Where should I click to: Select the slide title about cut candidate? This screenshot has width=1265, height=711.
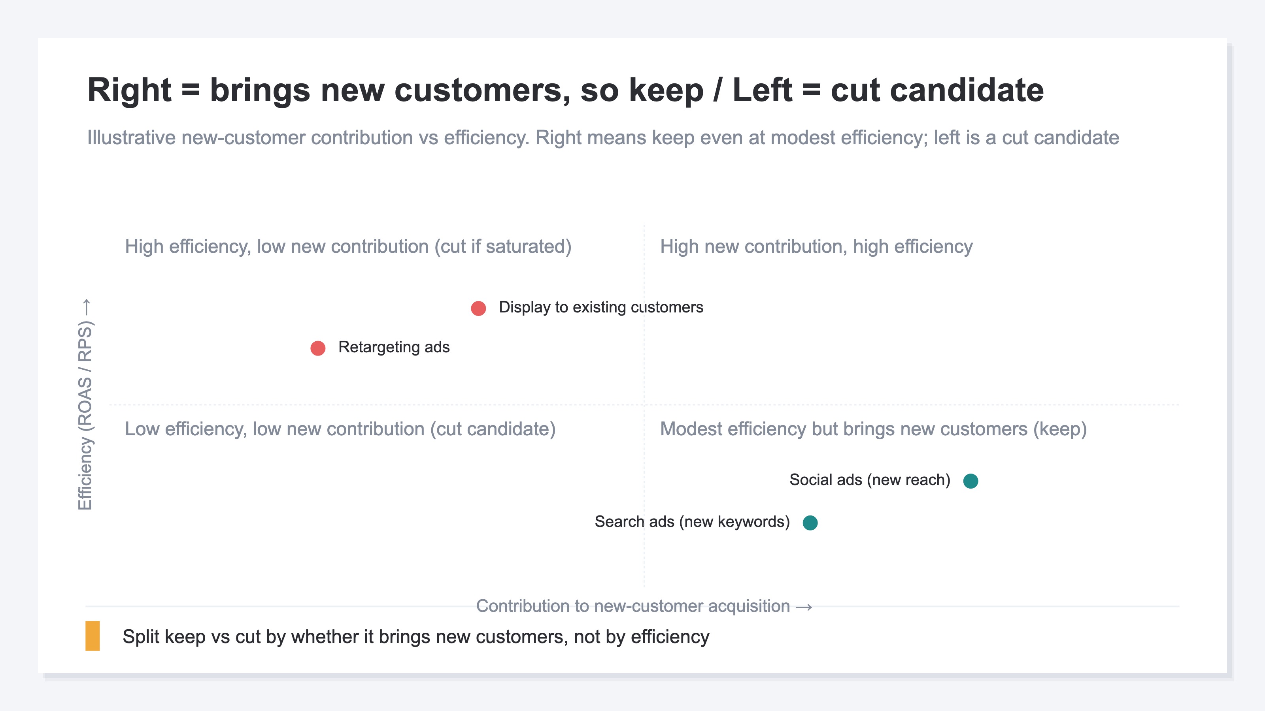tap(565, 90)
